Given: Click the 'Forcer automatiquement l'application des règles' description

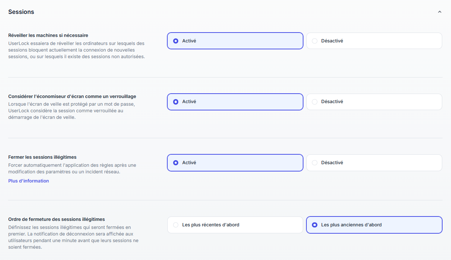Looking at the screenshot, I should click(72, 169).
